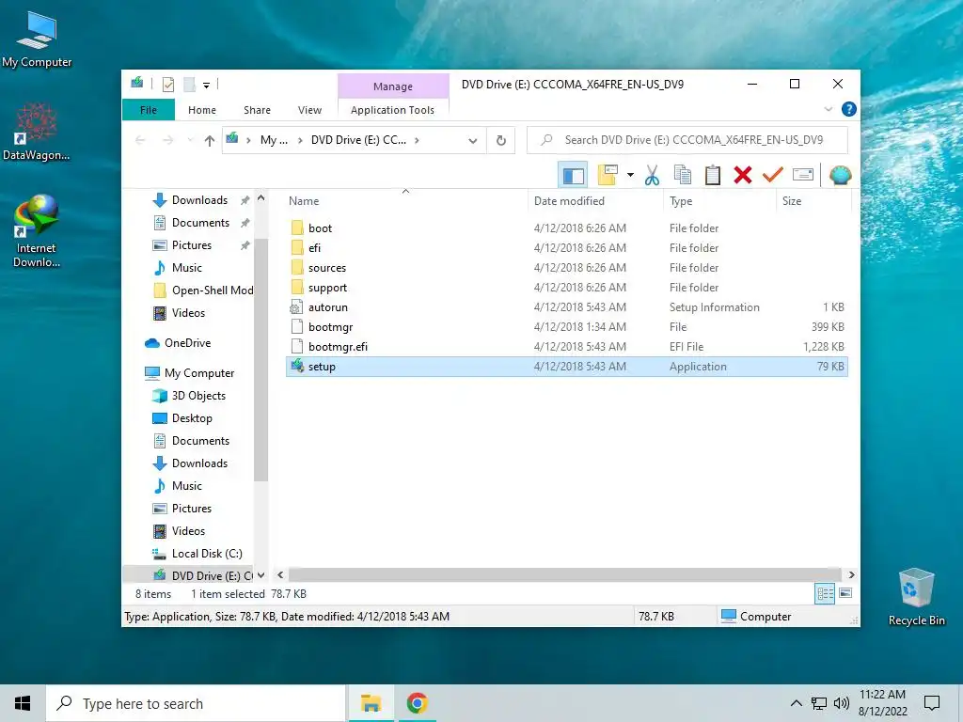
Task: Click the orange checkmark Properties icon
Action: (773, 175)
